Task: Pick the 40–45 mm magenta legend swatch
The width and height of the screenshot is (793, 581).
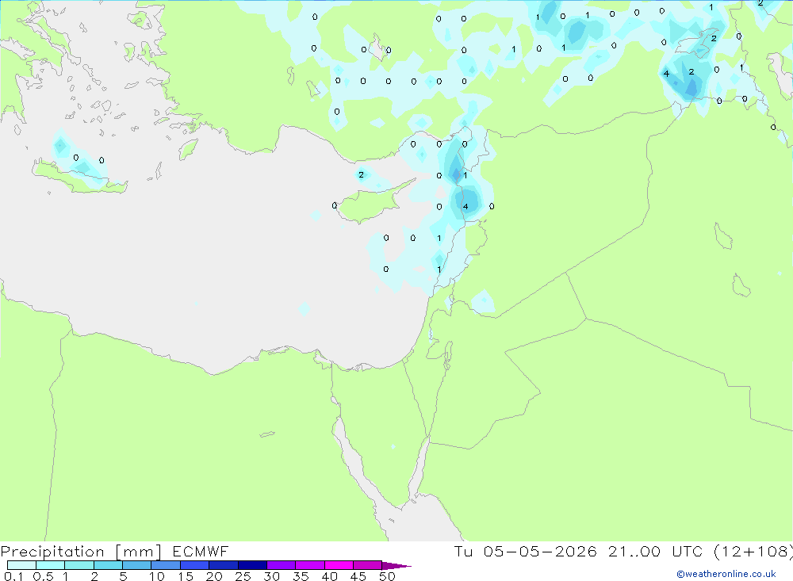Action: 339,565
